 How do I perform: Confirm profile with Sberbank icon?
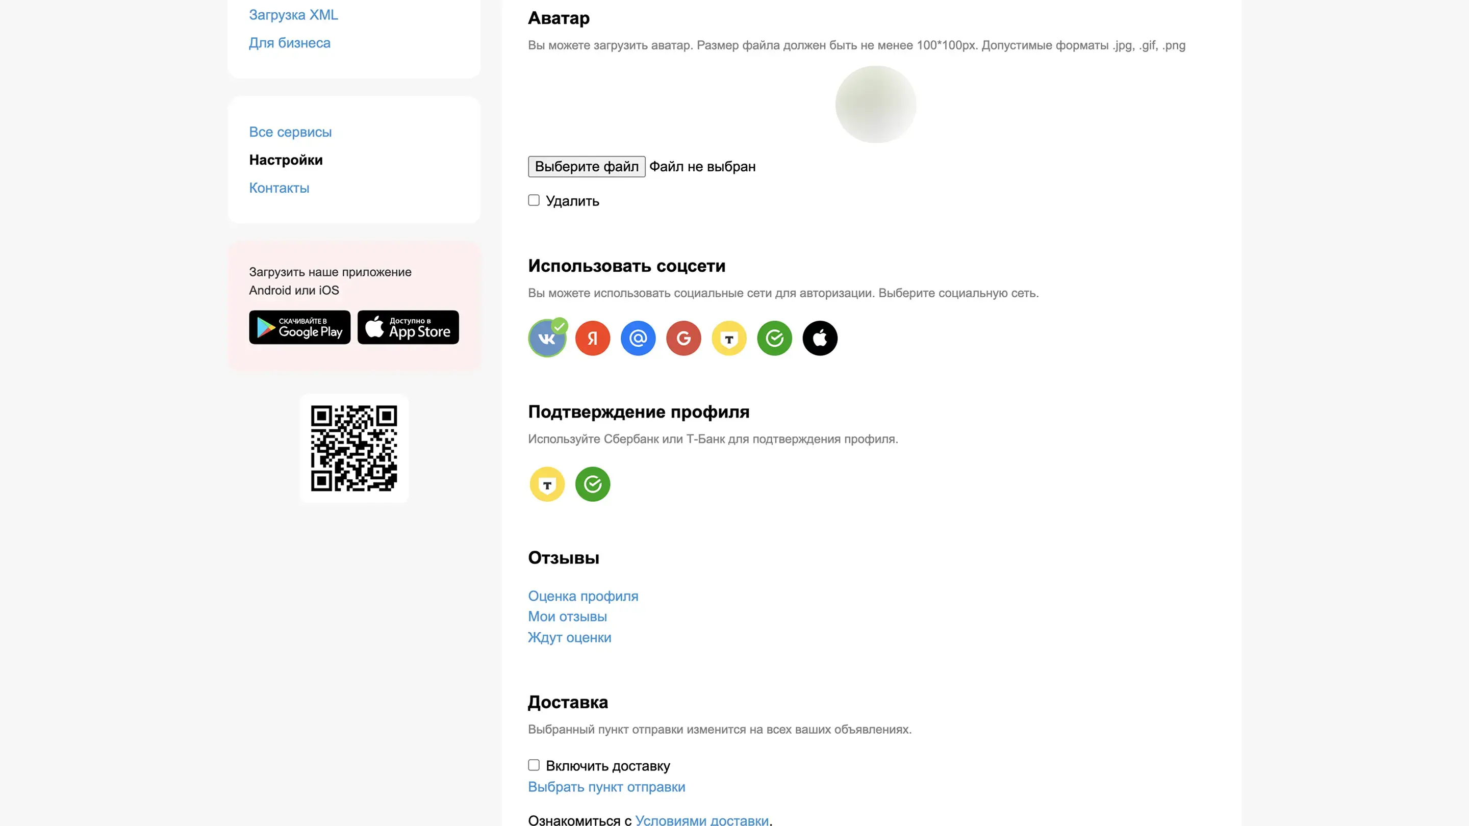(x=593, y=484)
